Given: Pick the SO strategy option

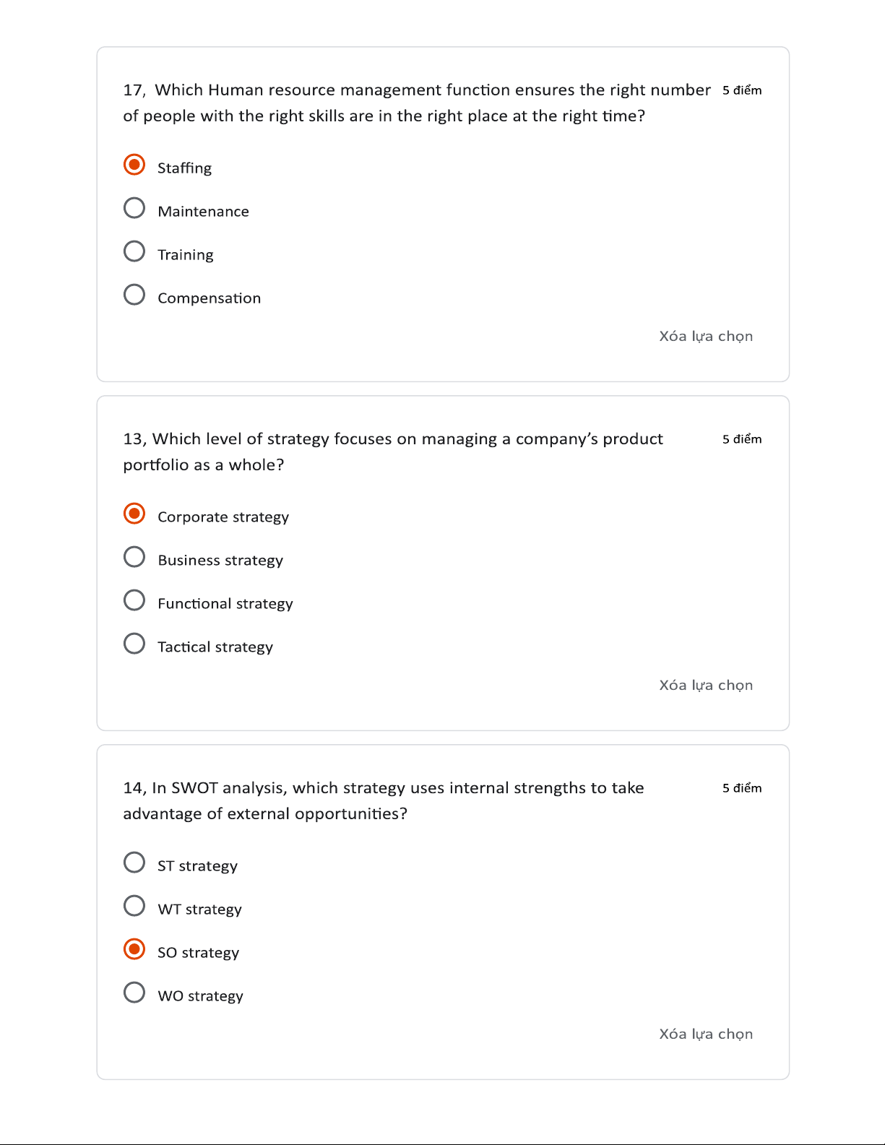Looking at the screenshot, I should coord(134,949).
